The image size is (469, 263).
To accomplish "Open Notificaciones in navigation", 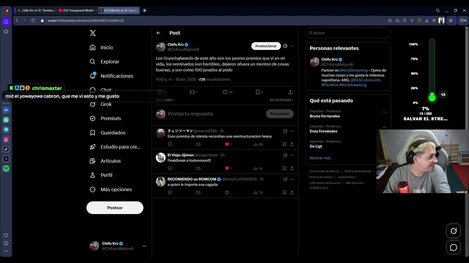I will click(x=111, y=76).
